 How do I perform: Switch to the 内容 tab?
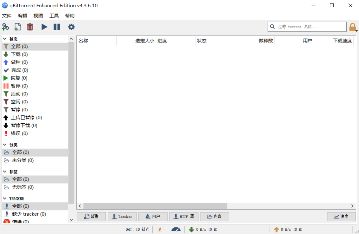tap(214, 217)
